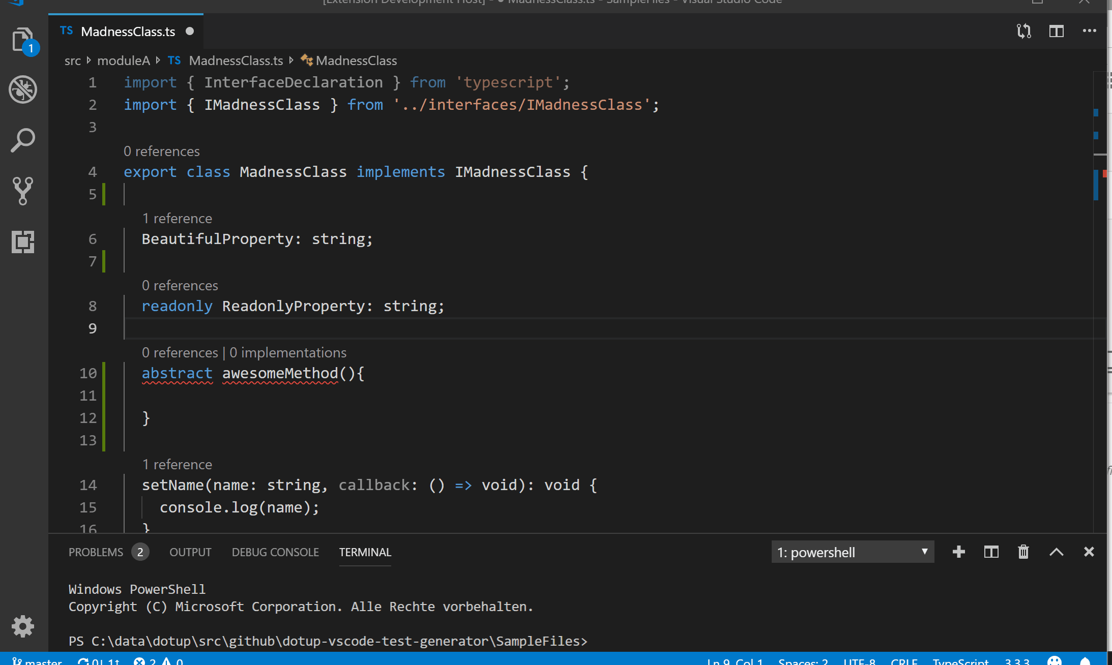
Task: Switch to the OUTPUT tab in panel
Action: tap(191, 552)
